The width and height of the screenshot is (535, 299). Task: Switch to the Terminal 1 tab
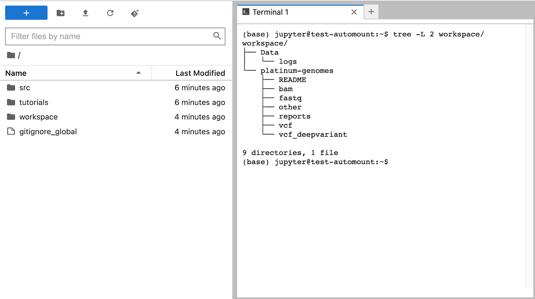300,12
